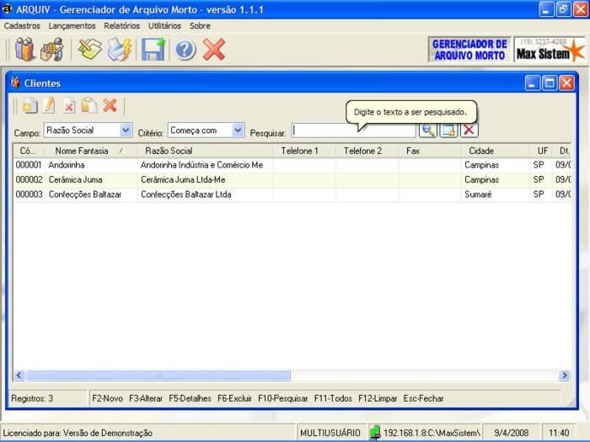This screenshot has height=442, width=590.
Task: Click the Registros: 3 status text
Action: pos(32,398)
